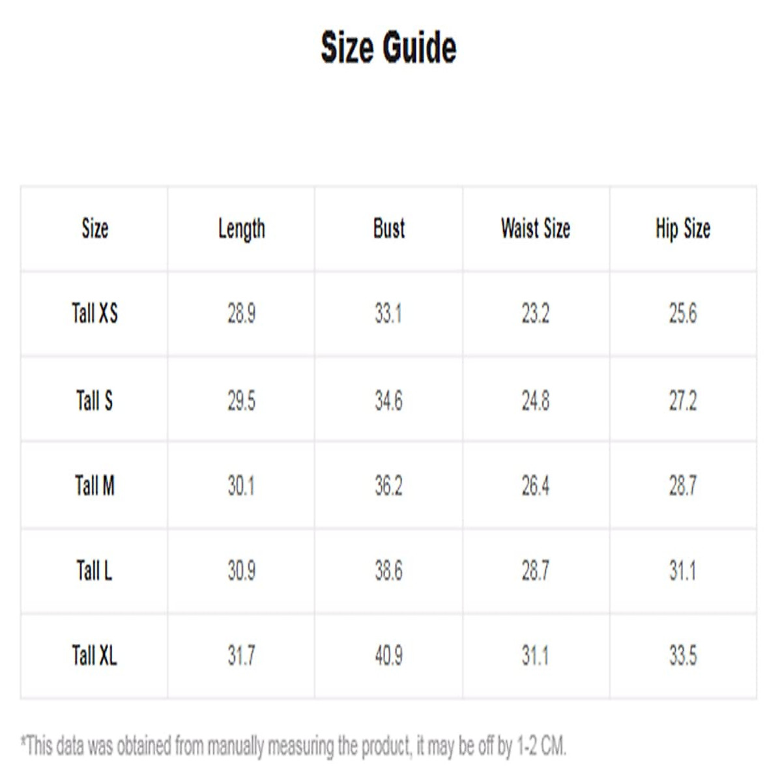Viewport: 782px width, 782px height.
Task: Click the Tall S row label
Action: coord(94,400)
